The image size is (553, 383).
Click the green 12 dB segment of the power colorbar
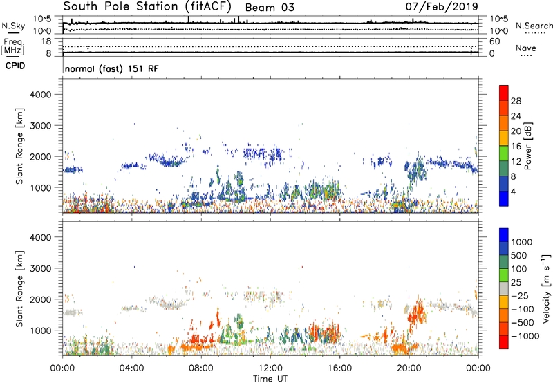point(504,153)
